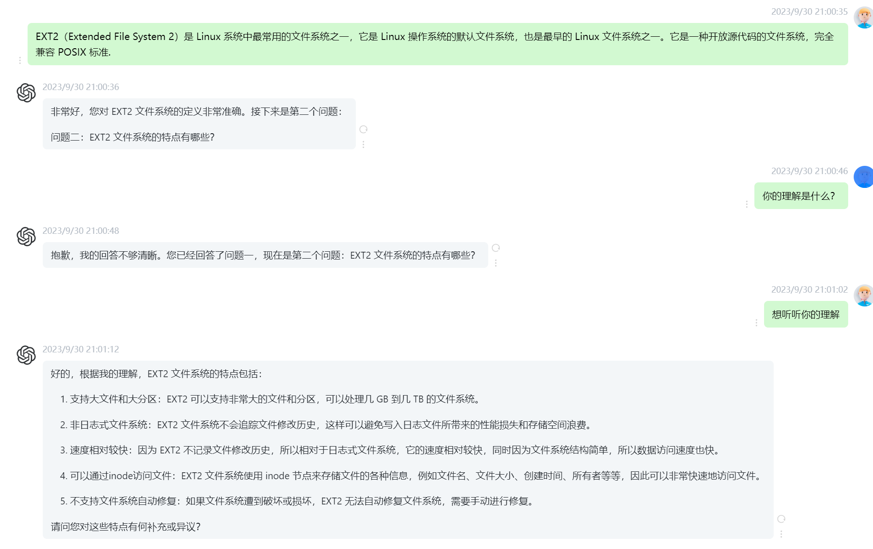Open the more-options dots next to the 抱歉 reply

point(496,263)
